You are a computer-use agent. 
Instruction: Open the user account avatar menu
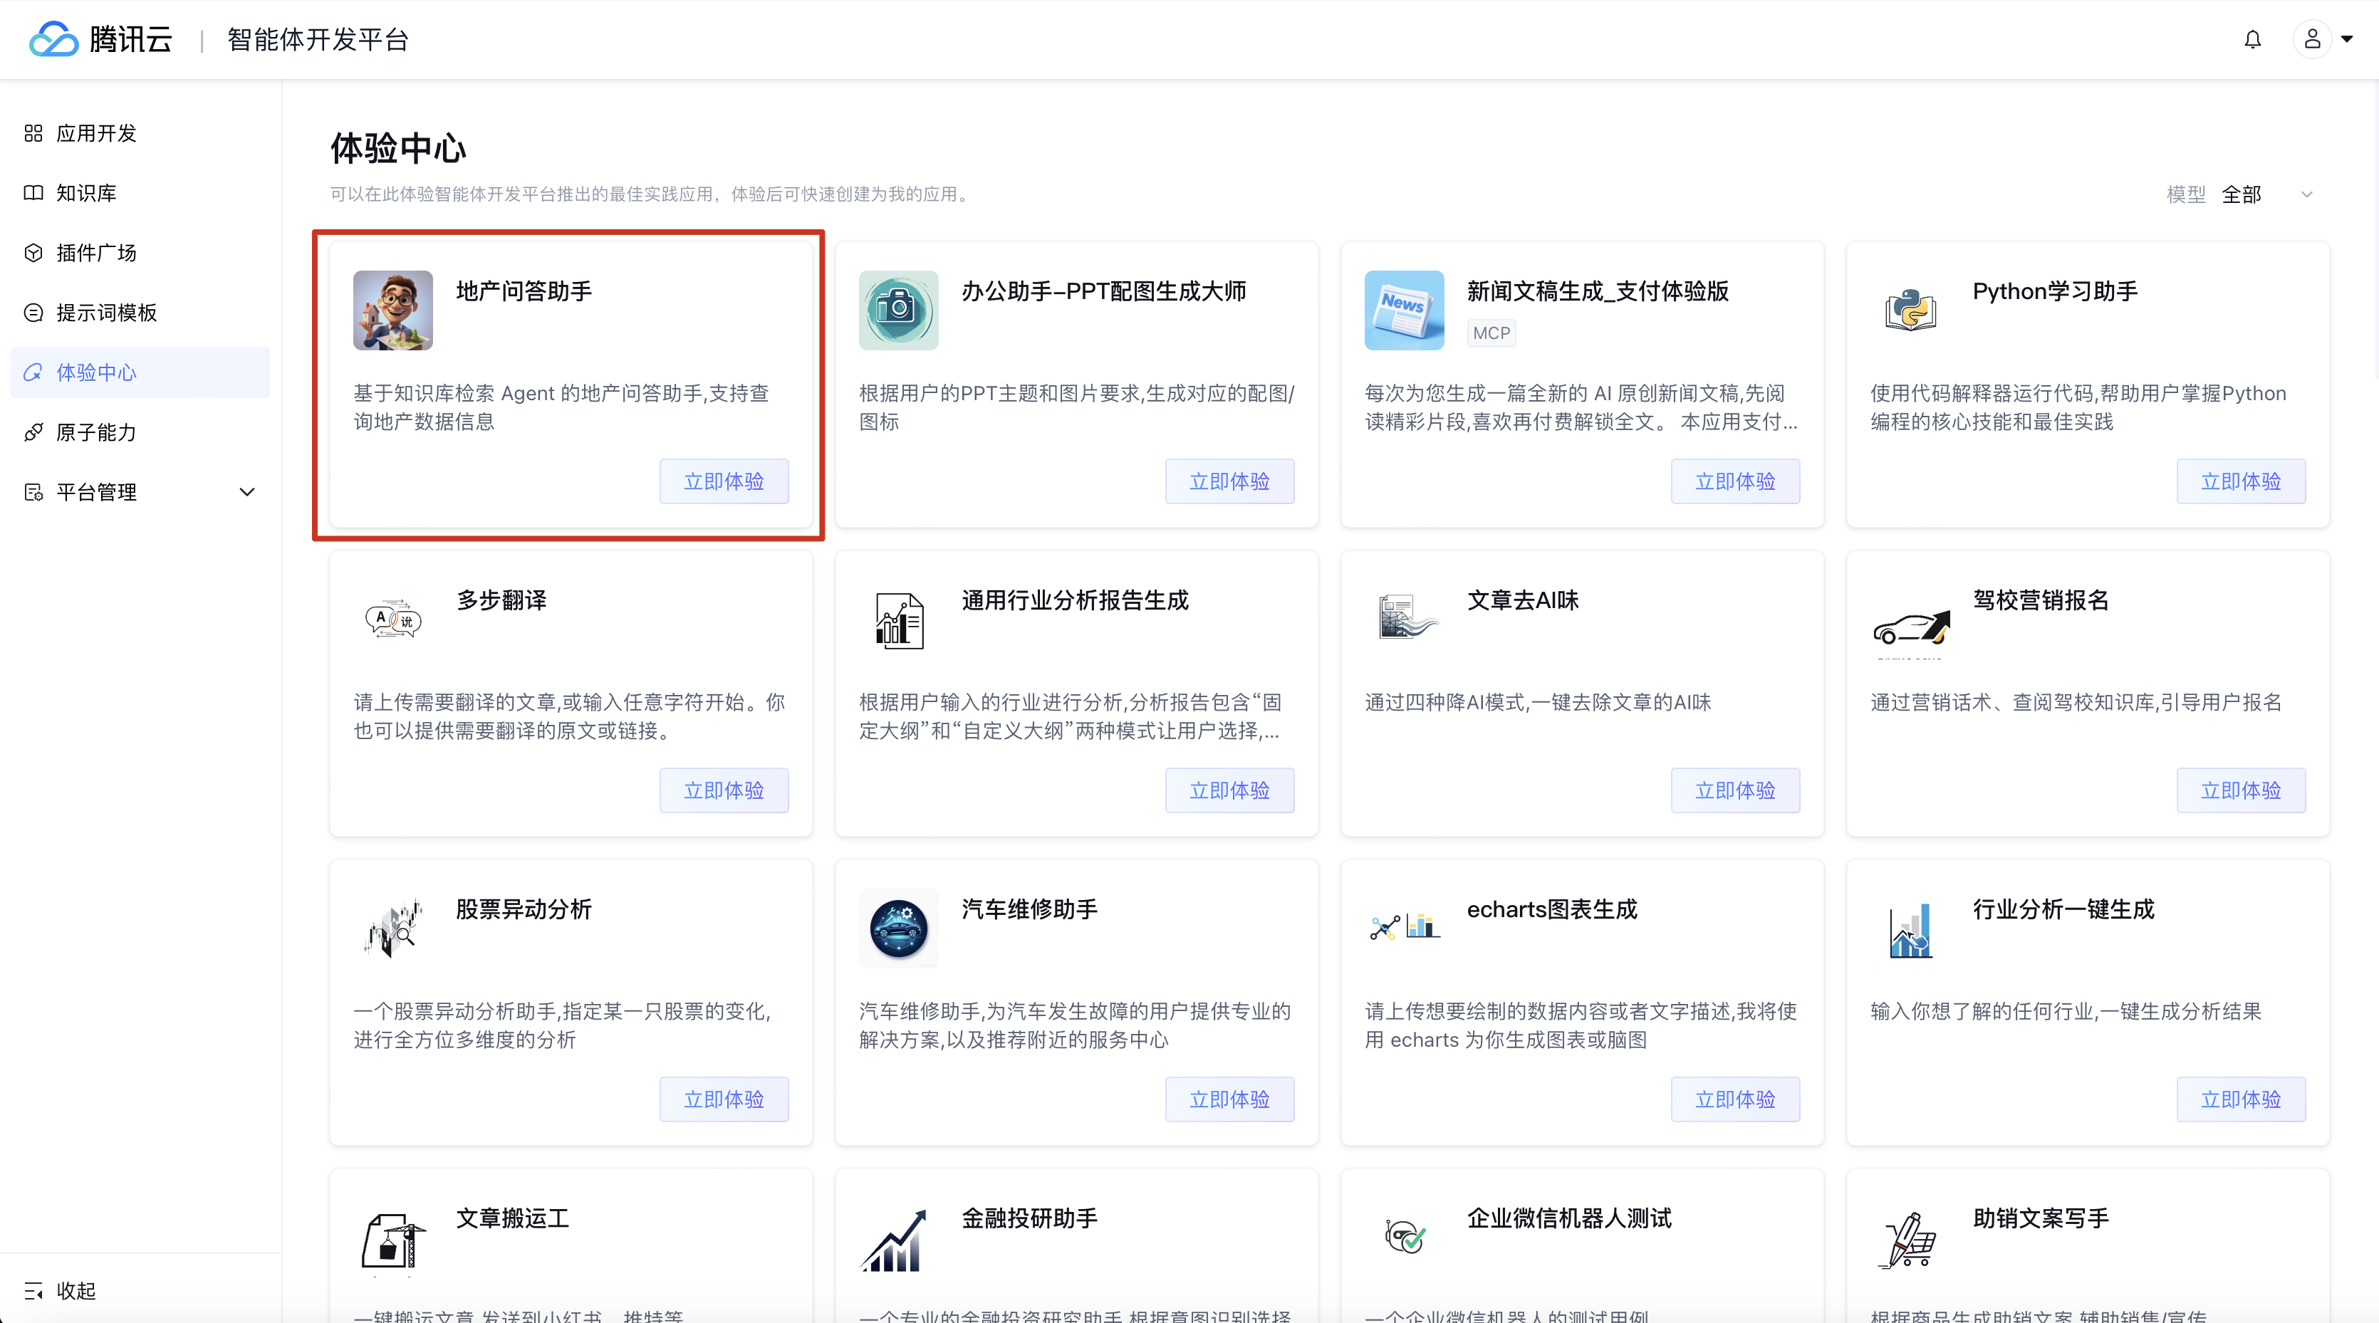tap(2311, 40)
